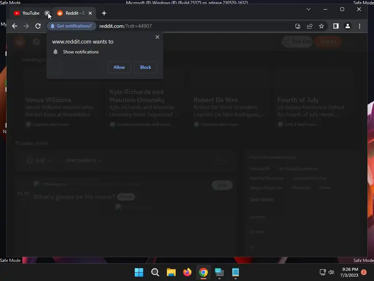The image size is (374, 281).
Task: Click the Get App button on Reddit
Action: [297, 42]
